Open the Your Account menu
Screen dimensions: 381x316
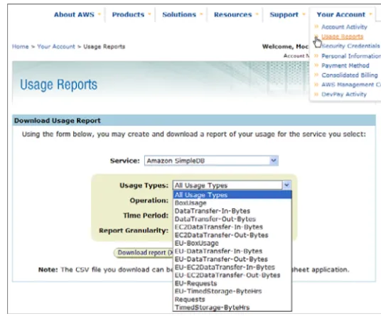coord(340,15)
